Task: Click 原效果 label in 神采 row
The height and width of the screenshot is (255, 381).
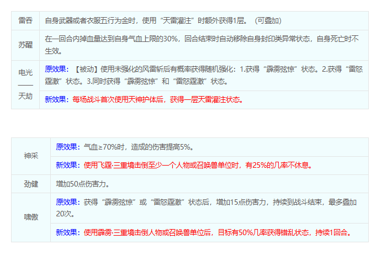Action: 68,147
